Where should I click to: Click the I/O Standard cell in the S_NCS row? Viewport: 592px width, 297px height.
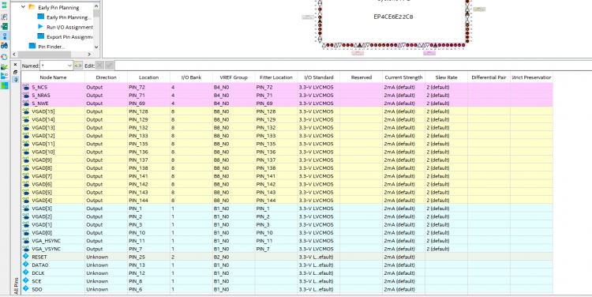tap(319, 87)
